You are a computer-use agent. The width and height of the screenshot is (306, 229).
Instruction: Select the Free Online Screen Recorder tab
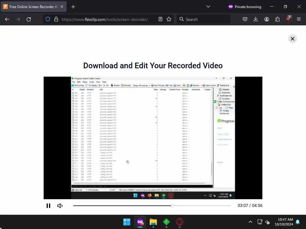point(33,7)
